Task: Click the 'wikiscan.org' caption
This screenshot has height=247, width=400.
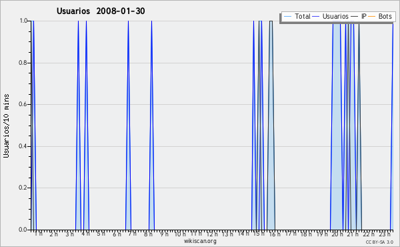Action: 200,241
